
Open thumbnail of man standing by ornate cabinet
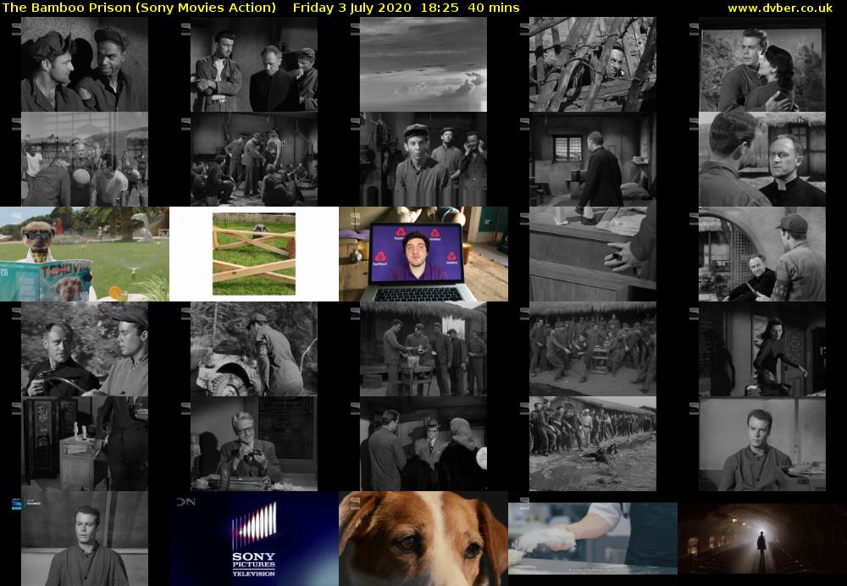tap(84, 444)
